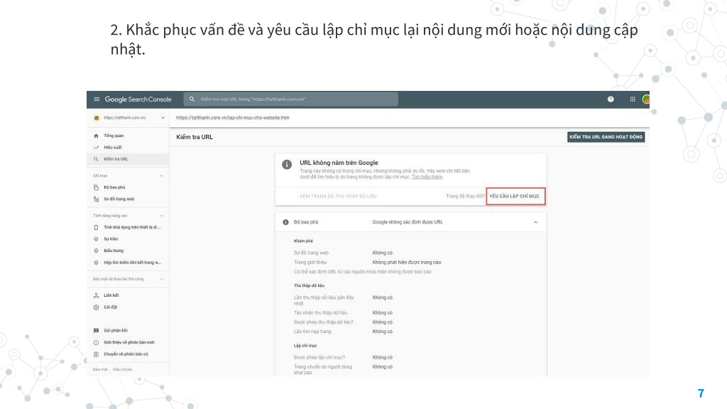Screen dimensions: 727x409
Task: Click the URL inspection search field
Action: point(290,99)
